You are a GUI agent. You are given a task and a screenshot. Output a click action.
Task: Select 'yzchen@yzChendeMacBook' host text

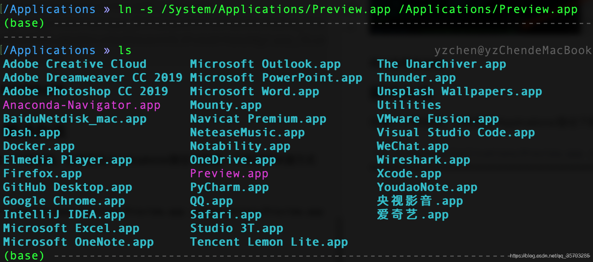coord(513,51)
